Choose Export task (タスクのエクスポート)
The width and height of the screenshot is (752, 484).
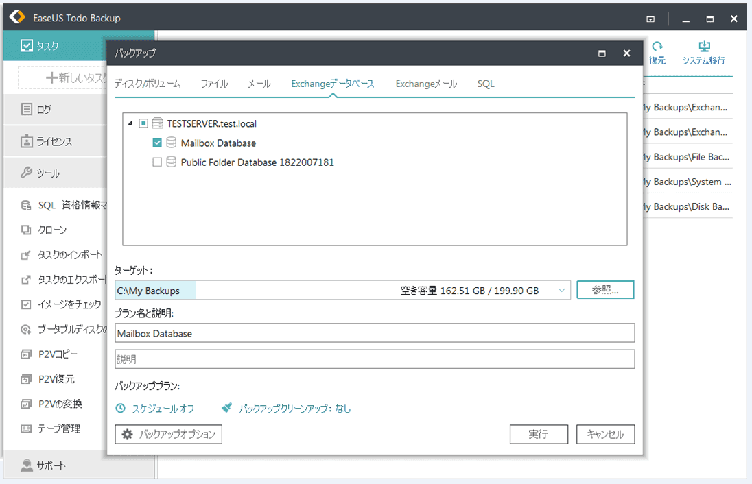[x=64, y=280]
